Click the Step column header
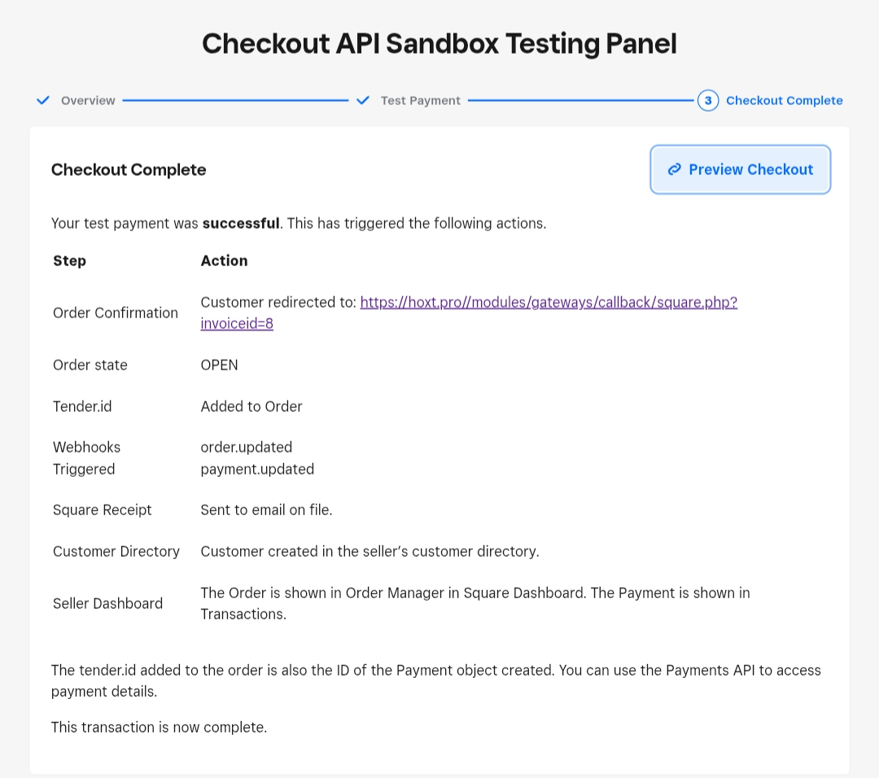 (70, 261)
